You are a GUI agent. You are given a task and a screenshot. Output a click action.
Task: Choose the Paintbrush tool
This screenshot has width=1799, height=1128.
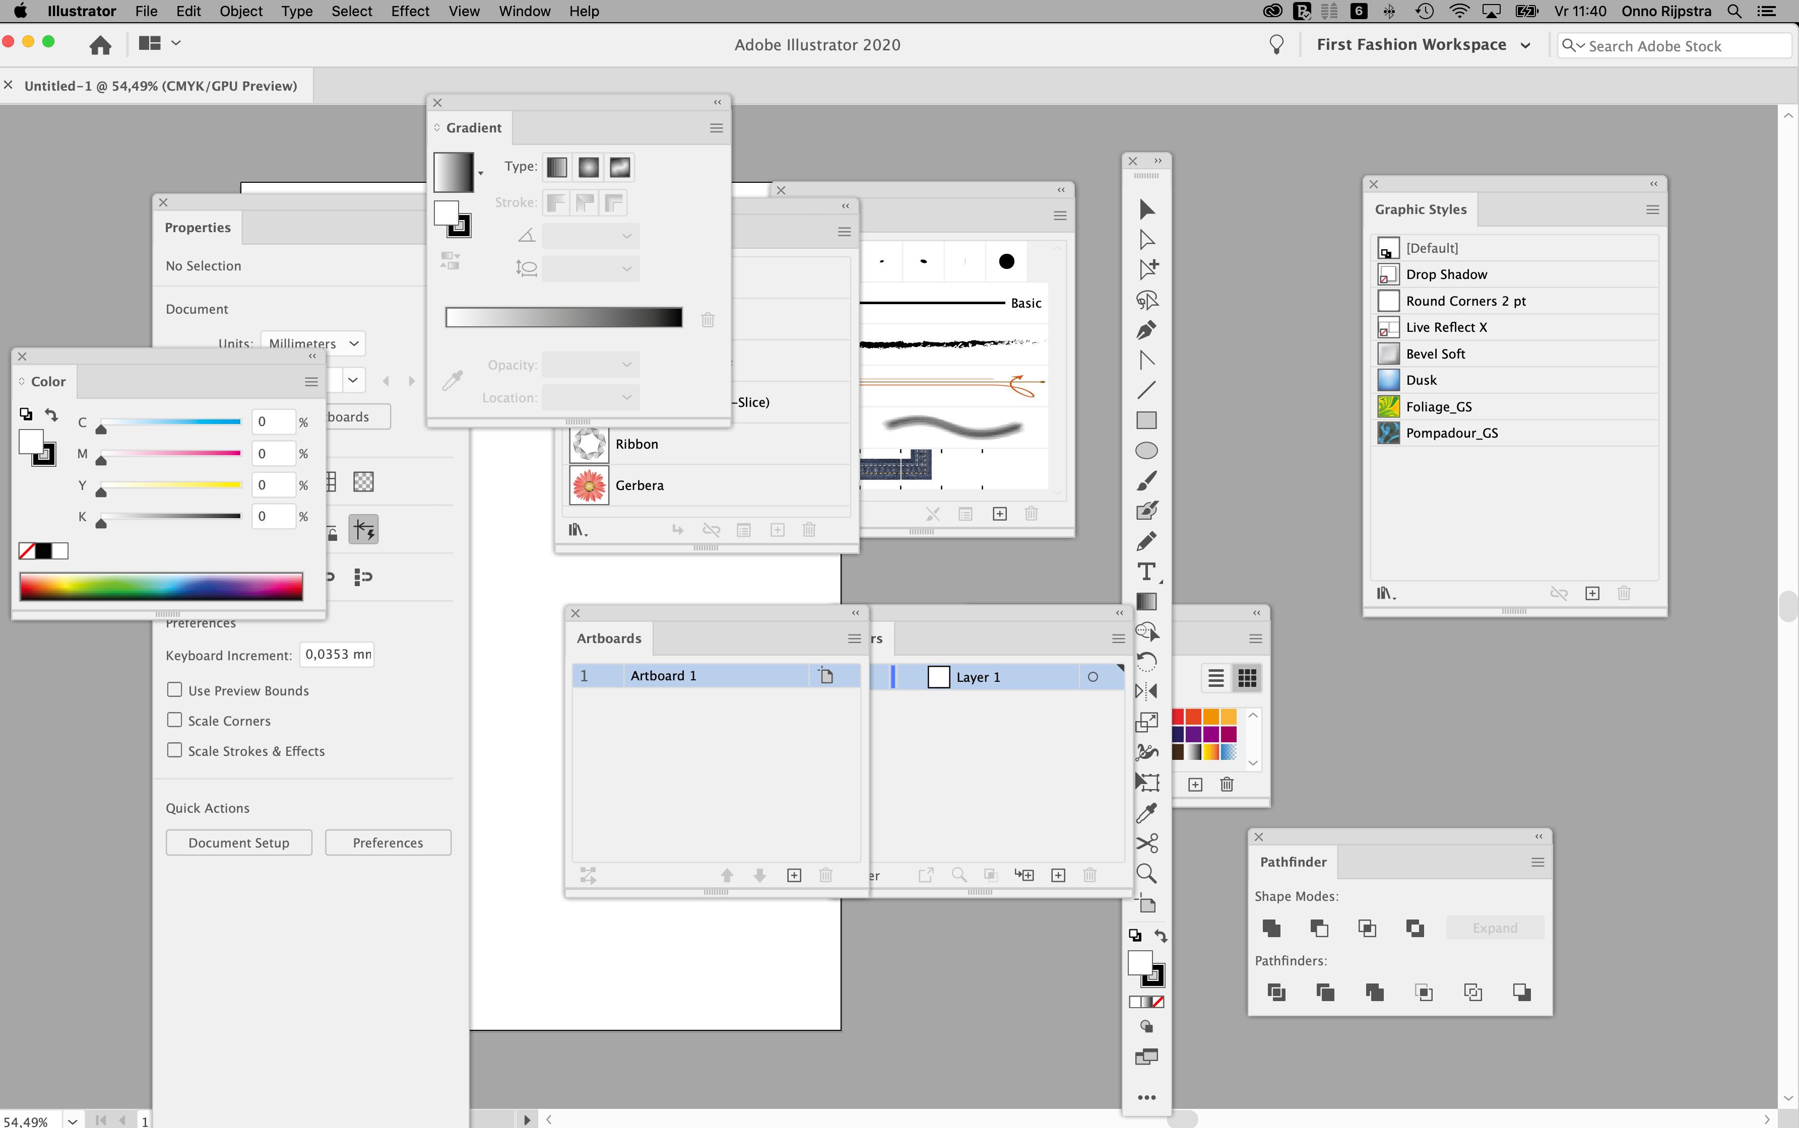coord(1146,481)
